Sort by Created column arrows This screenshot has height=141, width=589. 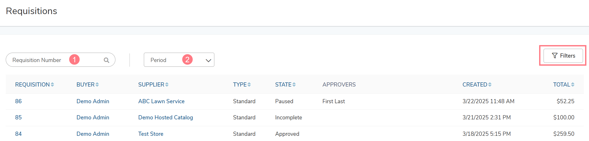coord(490,85)
